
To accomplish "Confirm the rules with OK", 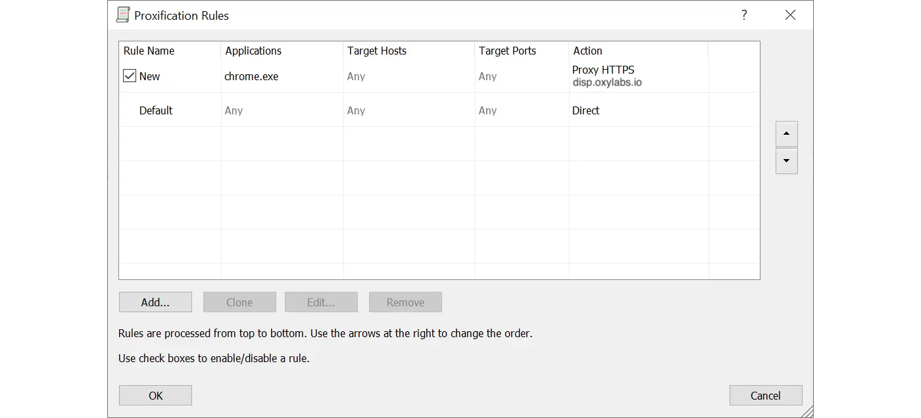I will tap(155, 396).
